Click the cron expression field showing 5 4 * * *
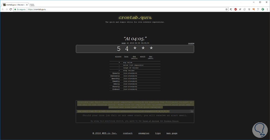The image size is (270, 140). [x=135, y=49]
